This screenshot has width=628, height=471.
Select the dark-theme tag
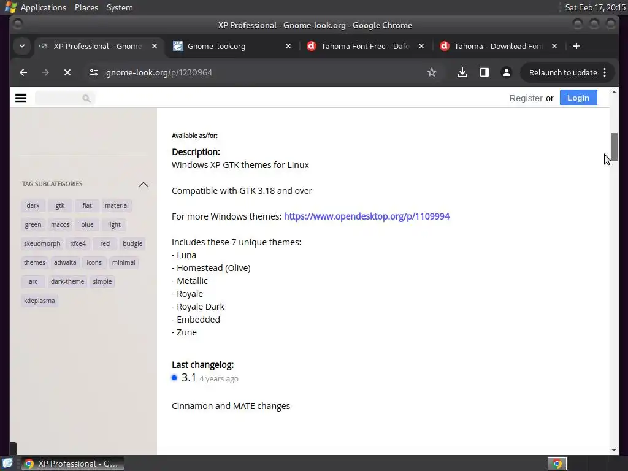[x=67, y=281]
